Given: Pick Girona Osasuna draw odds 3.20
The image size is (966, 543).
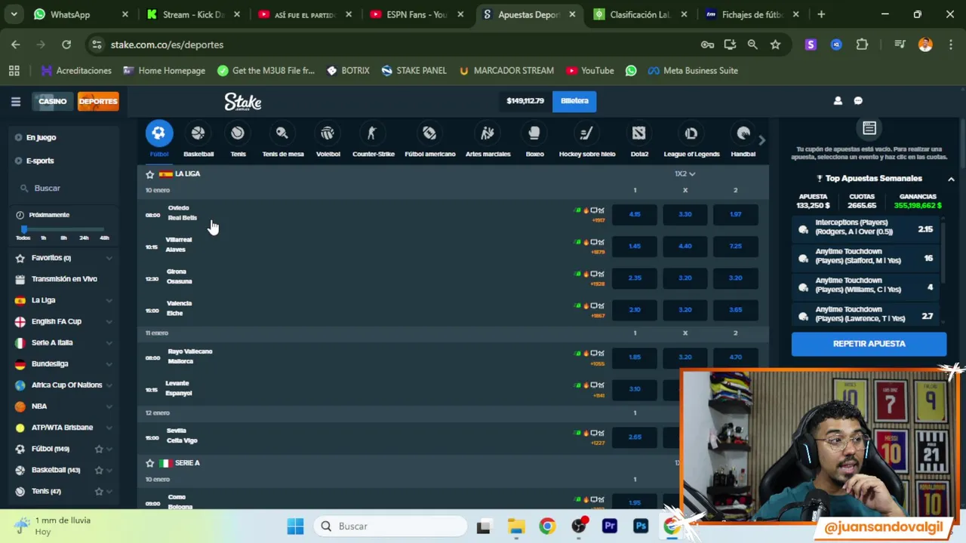Looking at the screenshot, I should point(685,278).
